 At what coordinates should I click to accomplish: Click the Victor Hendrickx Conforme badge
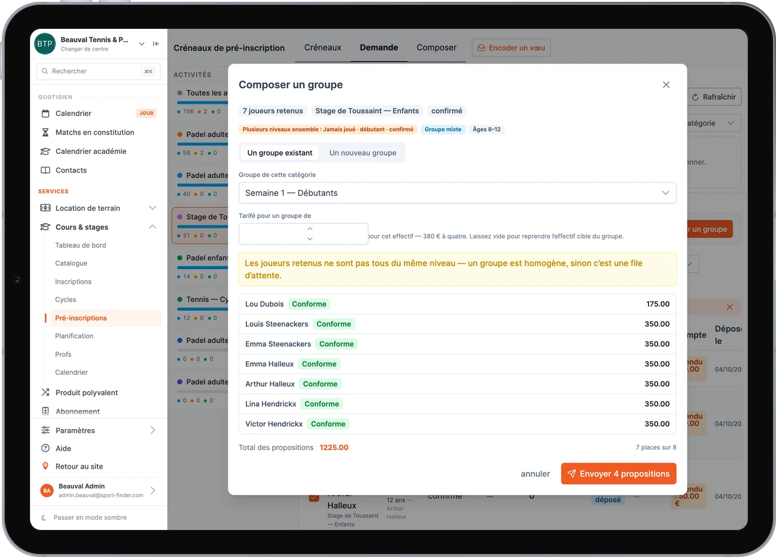328,424
